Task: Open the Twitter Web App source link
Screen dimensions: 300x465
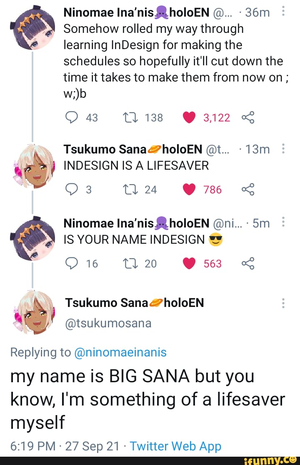Action: (175, 446)
